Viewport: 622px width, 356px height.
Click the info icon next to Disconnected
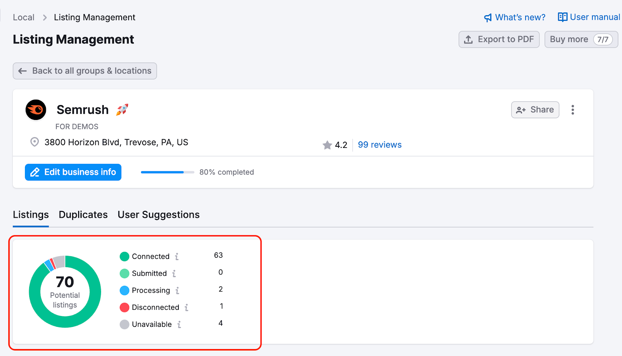(187, 307)
